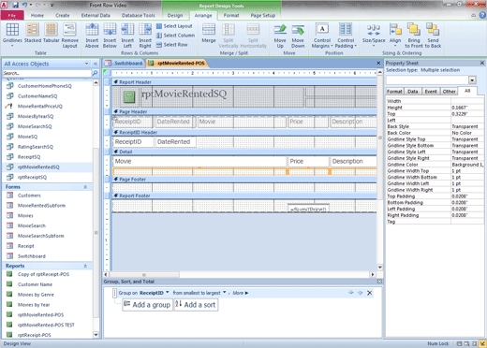Close the Property Sheet pane
This screenshot has height=348, width=487.
[x=481, y=63]
